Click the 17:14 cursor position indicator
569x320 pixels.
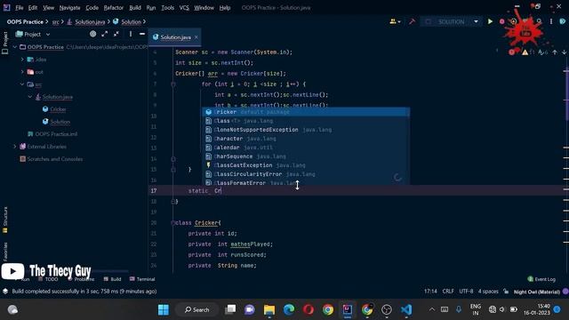pyautogui.click(x=430, y=291)
